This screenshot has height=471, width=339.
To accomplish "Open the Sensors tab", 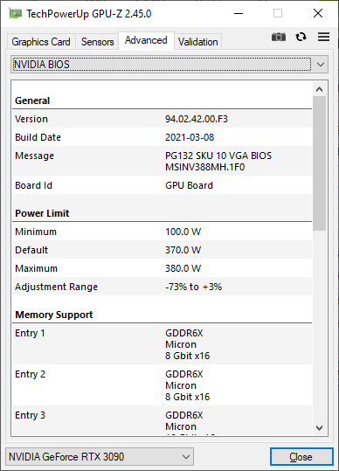I will coord(97,42).
